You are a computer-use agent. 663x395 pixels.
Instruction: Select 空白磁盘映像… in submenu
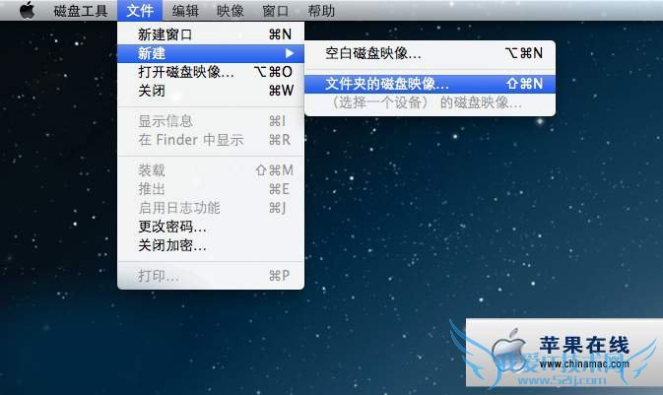(x=430, y=53)
